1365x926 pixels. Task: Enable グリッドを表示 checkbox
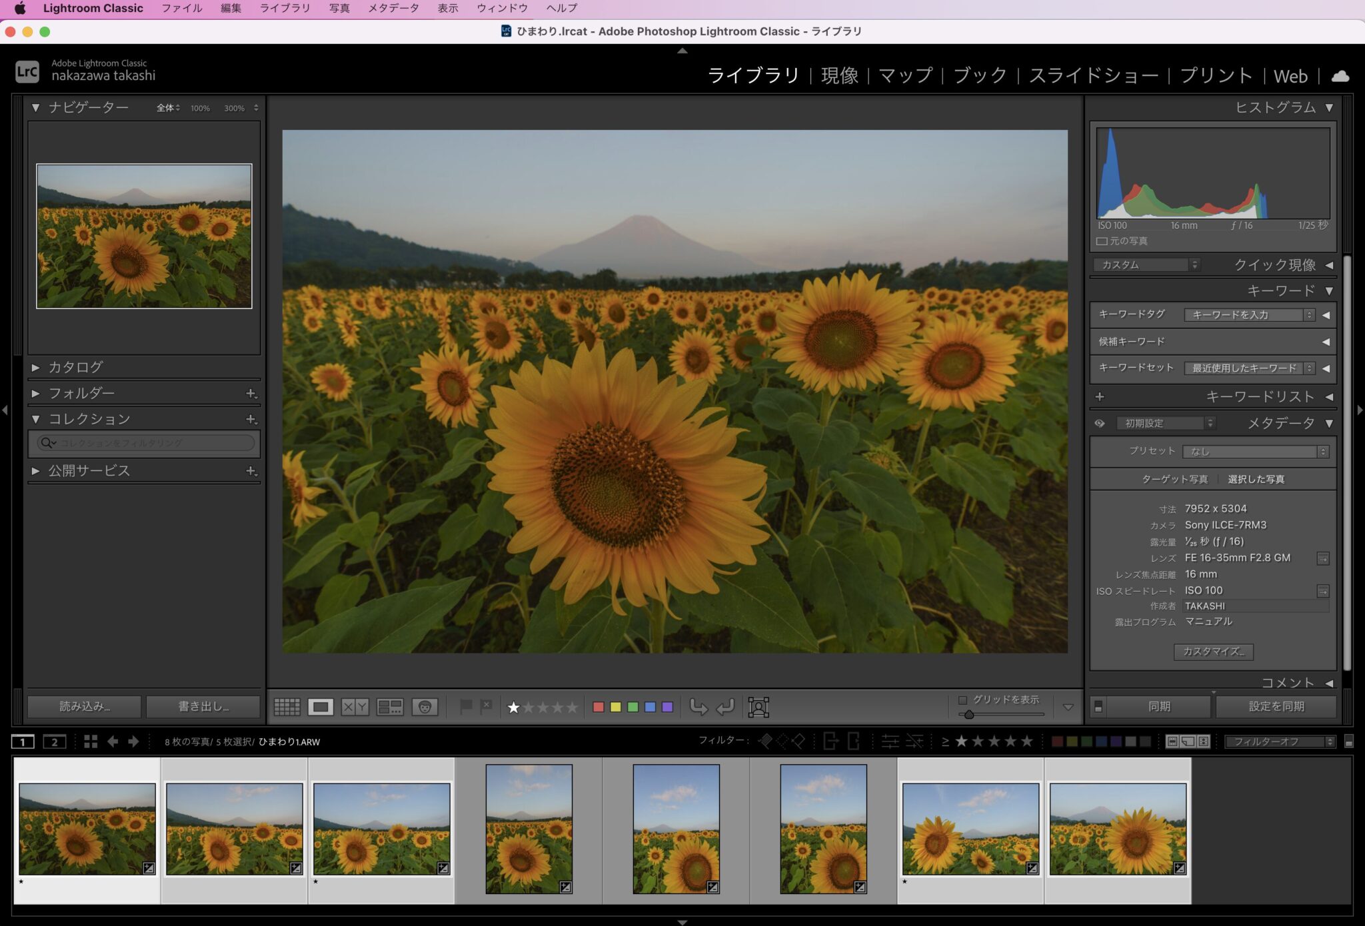point(962,699)
